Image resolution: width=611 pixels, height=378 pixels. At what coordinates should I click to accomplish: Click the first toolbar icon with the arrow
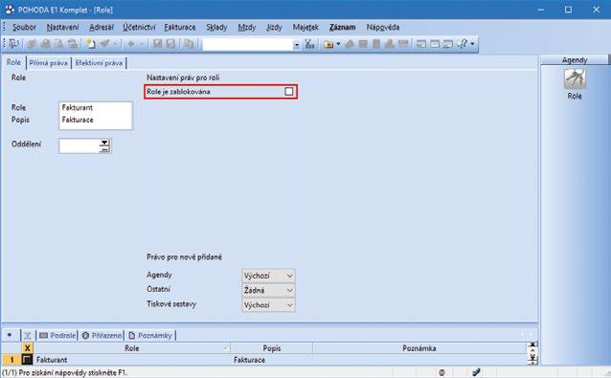13,44
